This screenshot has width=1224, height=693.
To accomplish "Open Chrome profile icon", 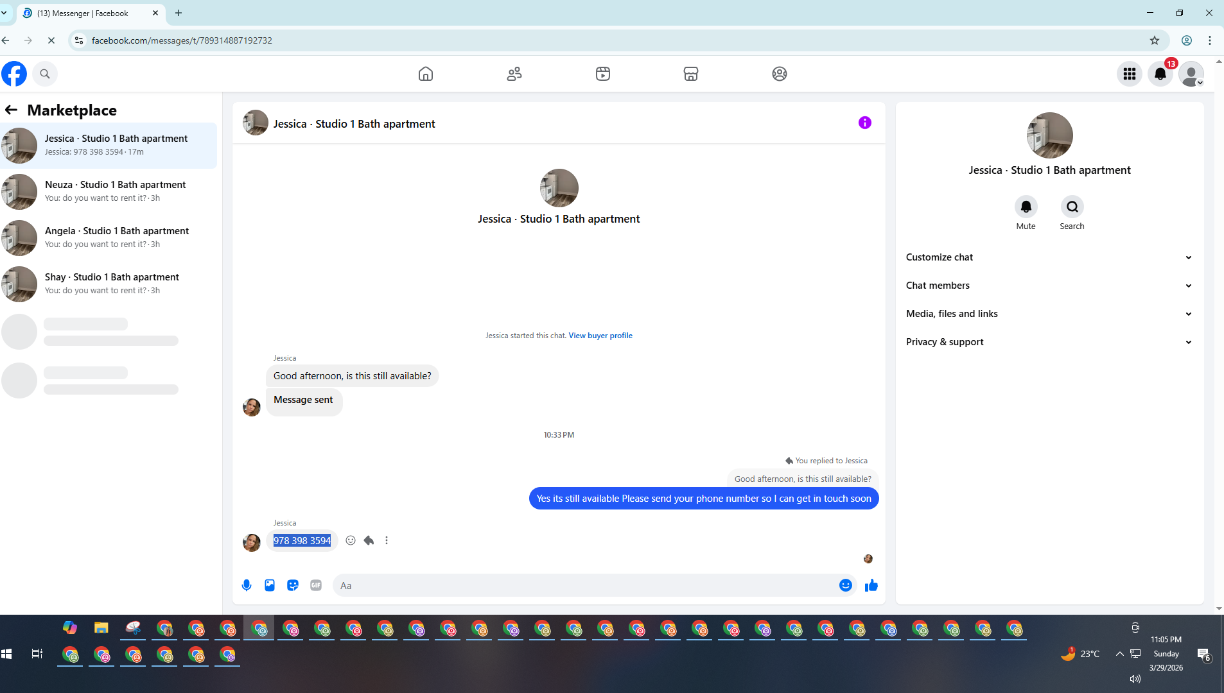I will (x=1187, y=40).
